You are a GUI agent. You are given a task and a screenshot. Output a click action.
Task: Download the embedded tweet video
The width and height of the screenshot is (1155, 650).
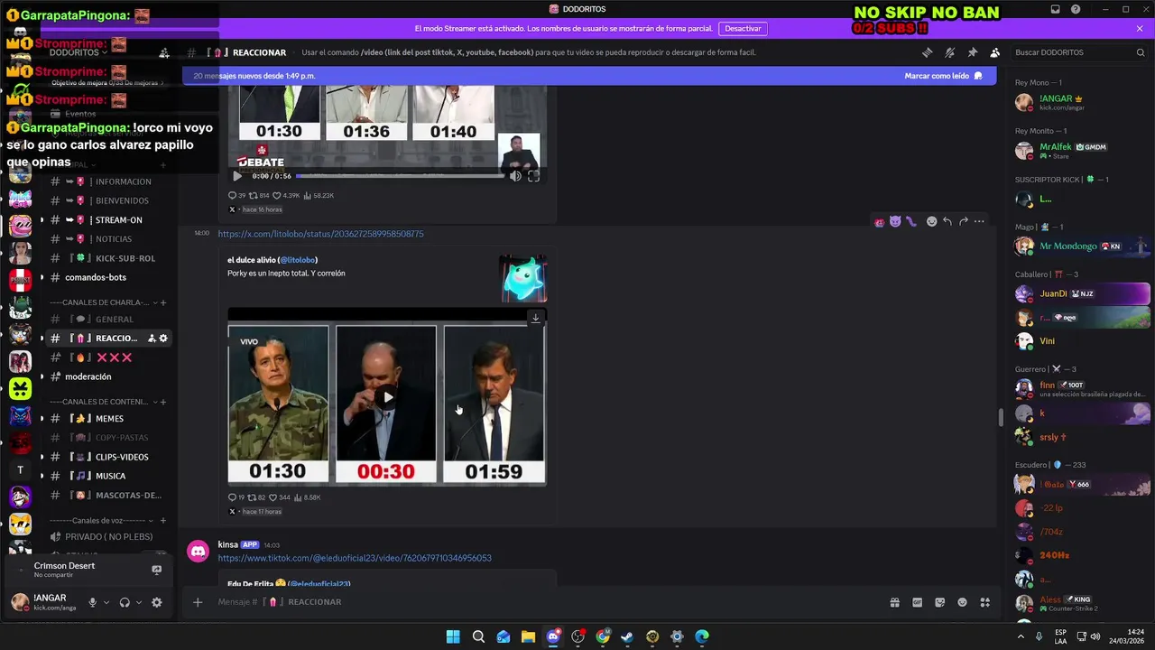(535, 318)
